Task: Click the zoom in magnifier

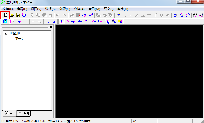Action: pos(47,22)
